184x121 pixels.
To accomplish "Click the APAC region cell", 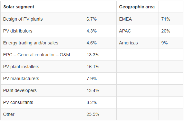I will [138, 31].
